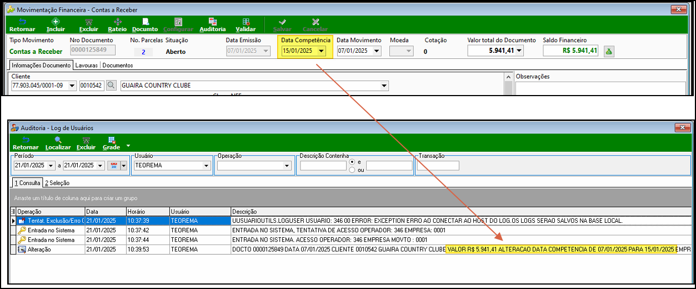This screenshot has height=289, width=696.
Task: Click the second Descrição Contenha text field
Action: [x=389, y=166]
